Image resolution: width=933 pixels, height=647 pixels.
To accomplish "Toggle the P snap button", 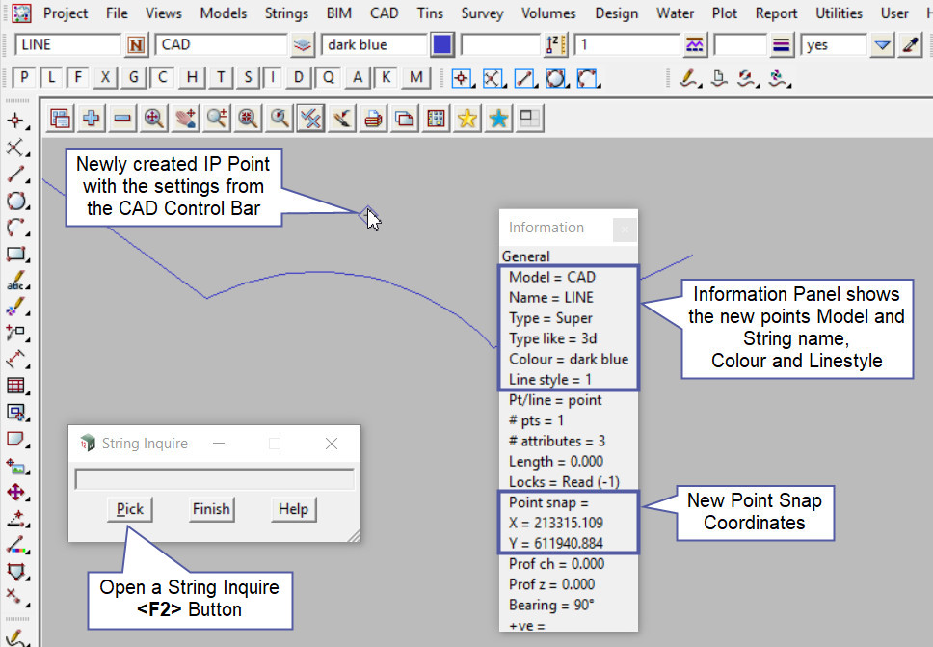I will [24, 78].
